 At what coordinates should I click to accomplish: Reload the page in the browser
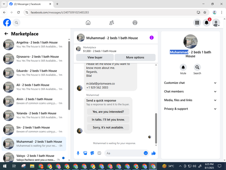(x=19, y=12)
